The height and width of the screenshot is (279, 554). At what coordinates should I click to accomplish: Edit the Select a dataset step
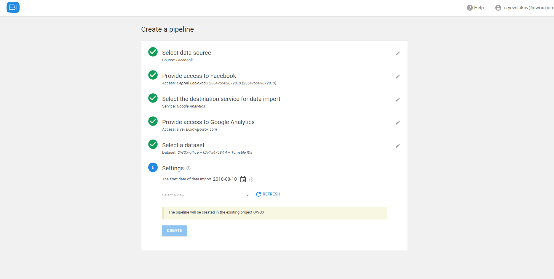pyautogui.click(x=397, y=146)
